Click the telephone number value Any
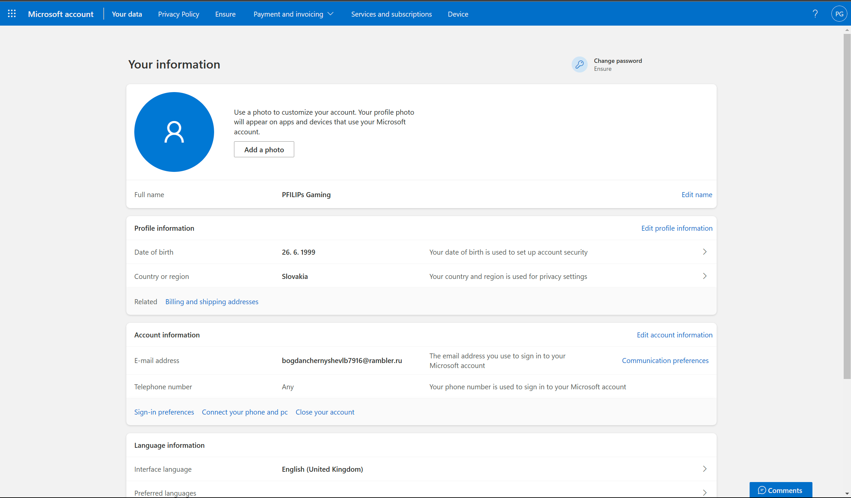The image size is (851, 498). [x=288, y=387]
